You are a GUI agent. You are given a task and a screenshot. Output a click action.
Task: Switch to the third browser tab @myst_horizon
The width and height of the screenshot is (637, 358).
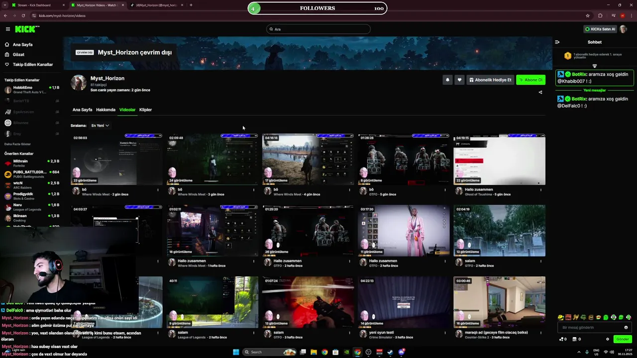click(x=156, y=5)
